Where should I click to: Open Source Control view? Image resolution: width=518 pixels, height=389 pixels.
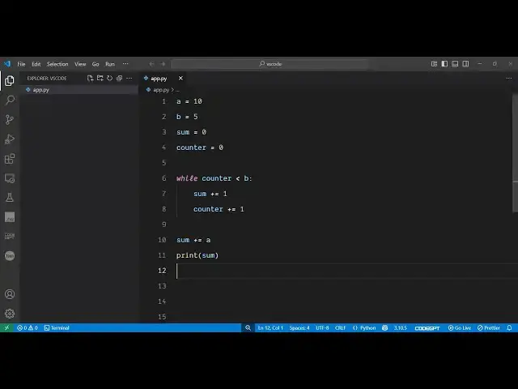(10, 119)
